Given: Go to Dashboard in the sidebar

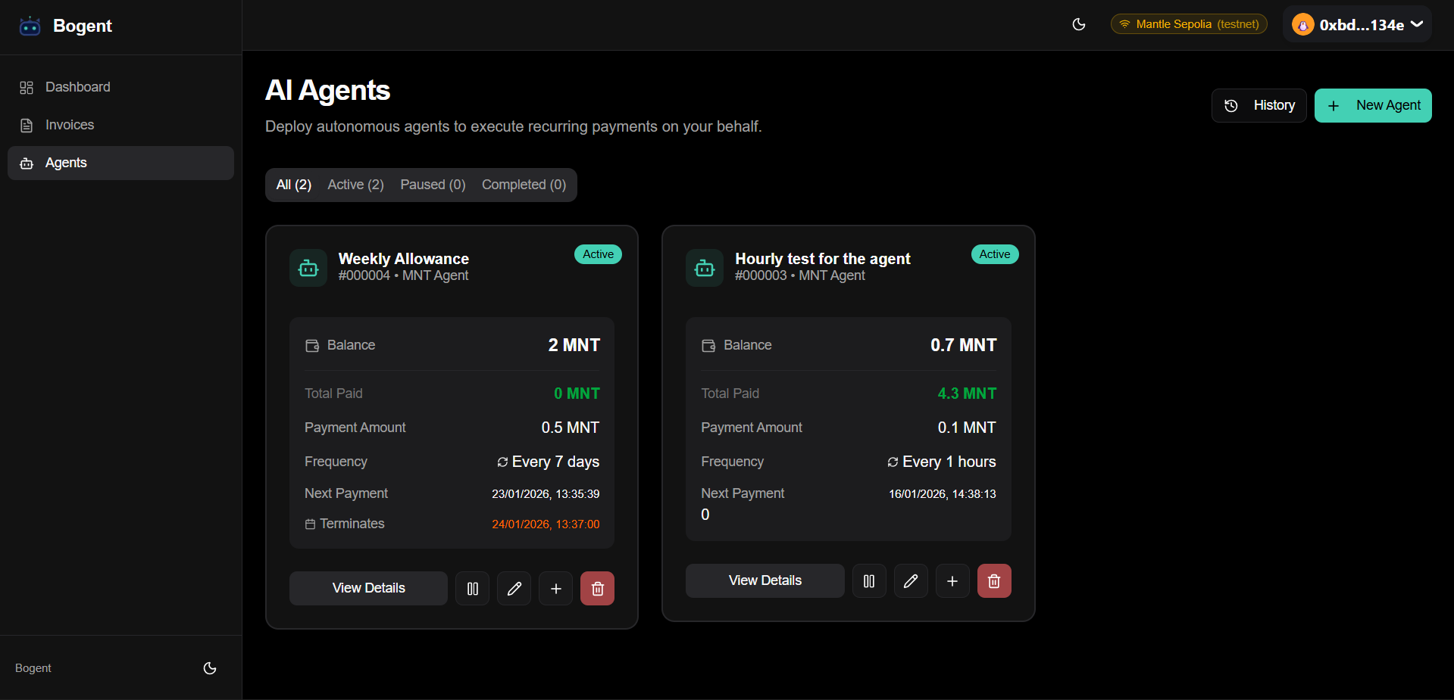Looking at the screenshot, I should point(77,87).
